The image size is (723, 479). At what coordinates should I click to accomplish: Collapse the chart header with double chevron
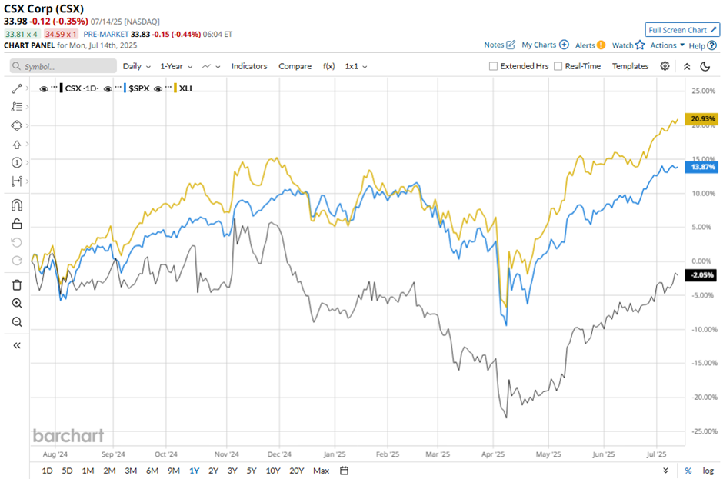tap(687, 66)
